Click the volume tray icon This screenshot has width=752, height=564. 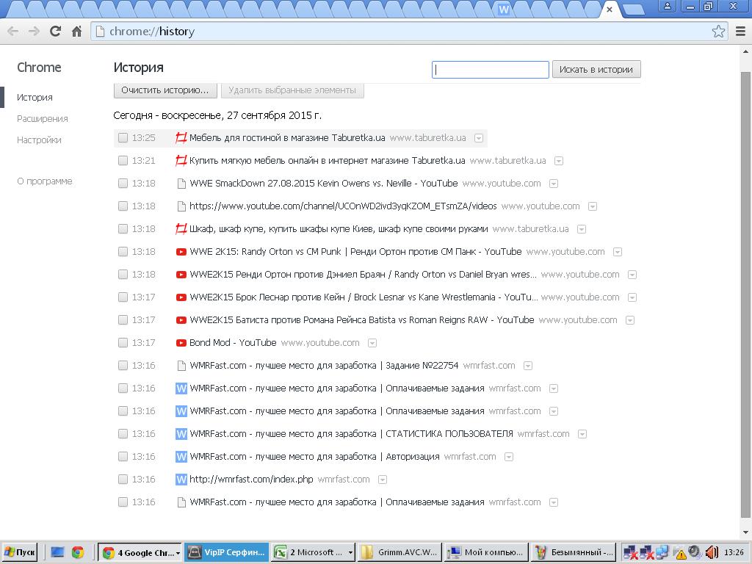[711, 552]
